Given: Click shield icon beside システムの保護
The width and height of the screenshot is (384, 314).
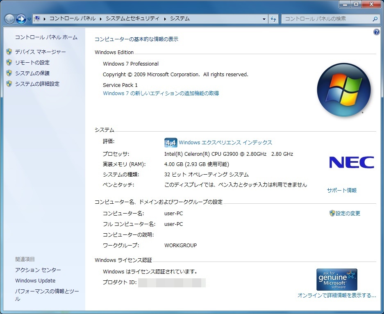Looking at the screenshot, I should tap(9, 73).
